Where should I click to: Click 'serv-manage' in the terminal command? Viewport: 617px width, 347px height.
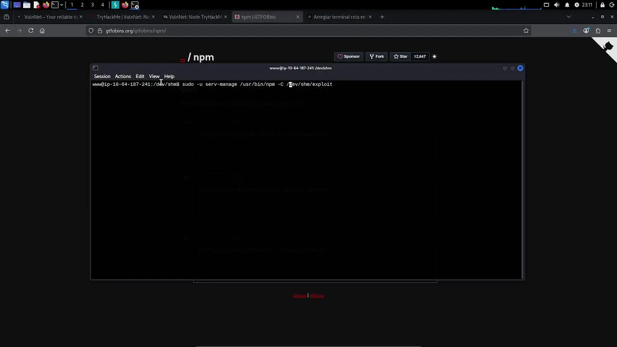[221, 84]
